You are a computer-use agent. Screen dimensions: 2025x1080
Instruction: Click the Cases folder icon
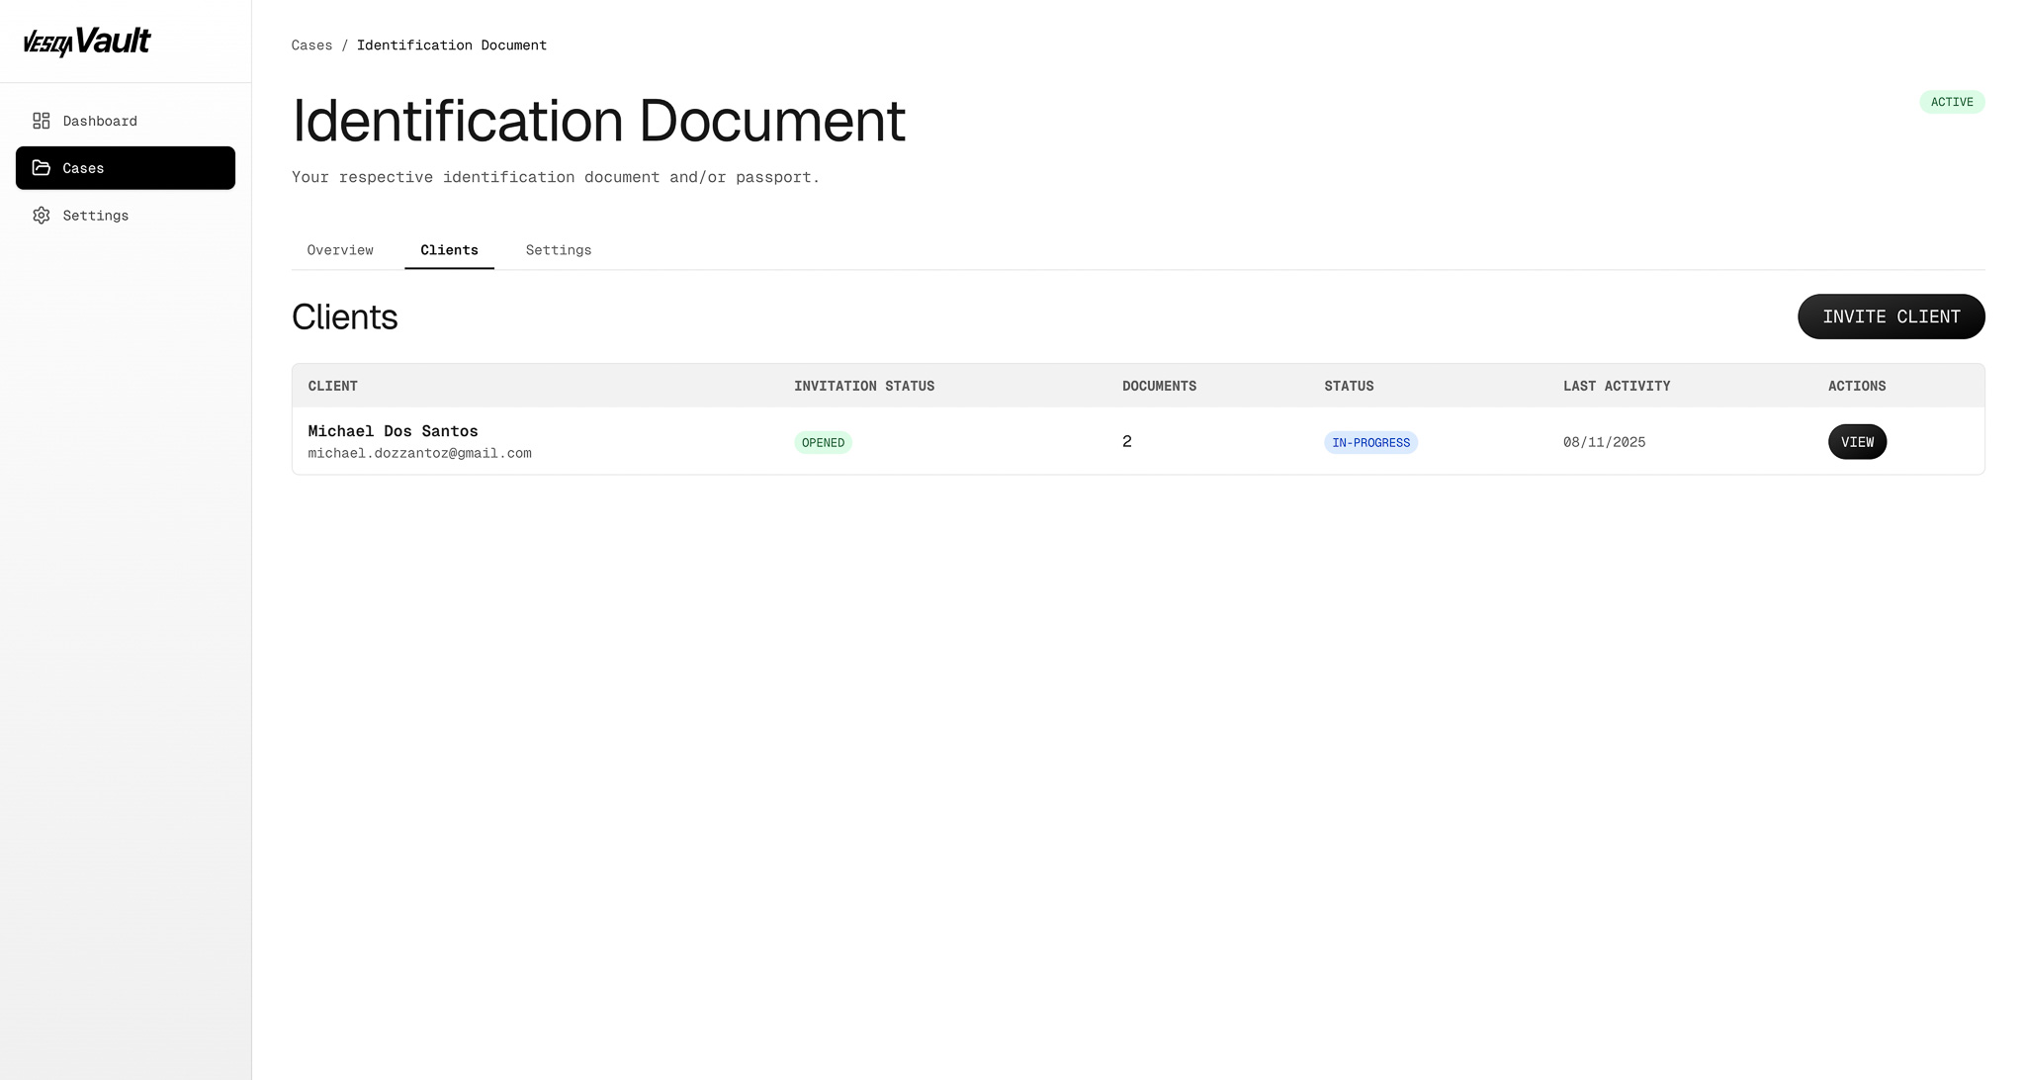(x=41, y=168)
